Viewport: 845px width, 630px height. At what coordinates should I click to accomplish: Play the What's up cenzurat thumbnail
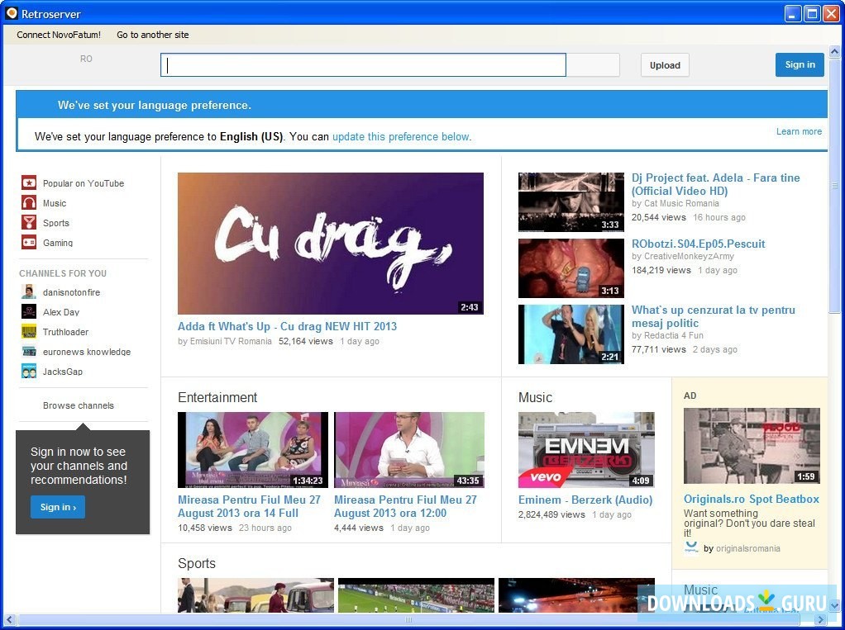(570, 334)
